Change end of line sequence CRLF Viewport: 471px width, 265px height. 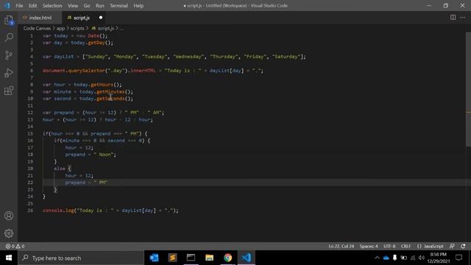[x=406, y=246]
